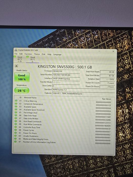Viewport: 133px width, 177px height.
Task: Click the status dot for Power On Hours attribute
Action: pyautogui.click(x=15, y=133)
